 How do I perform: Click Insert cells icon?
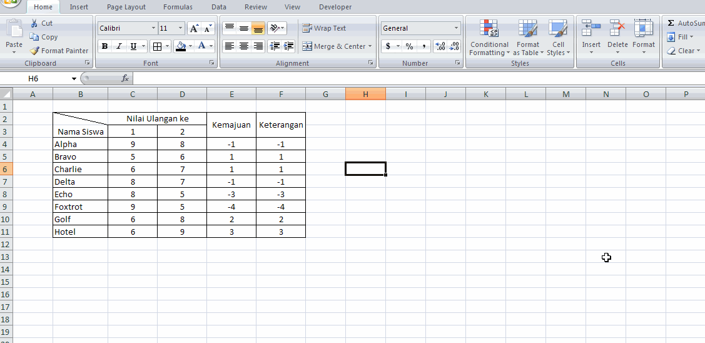click(x=591, y=28)
